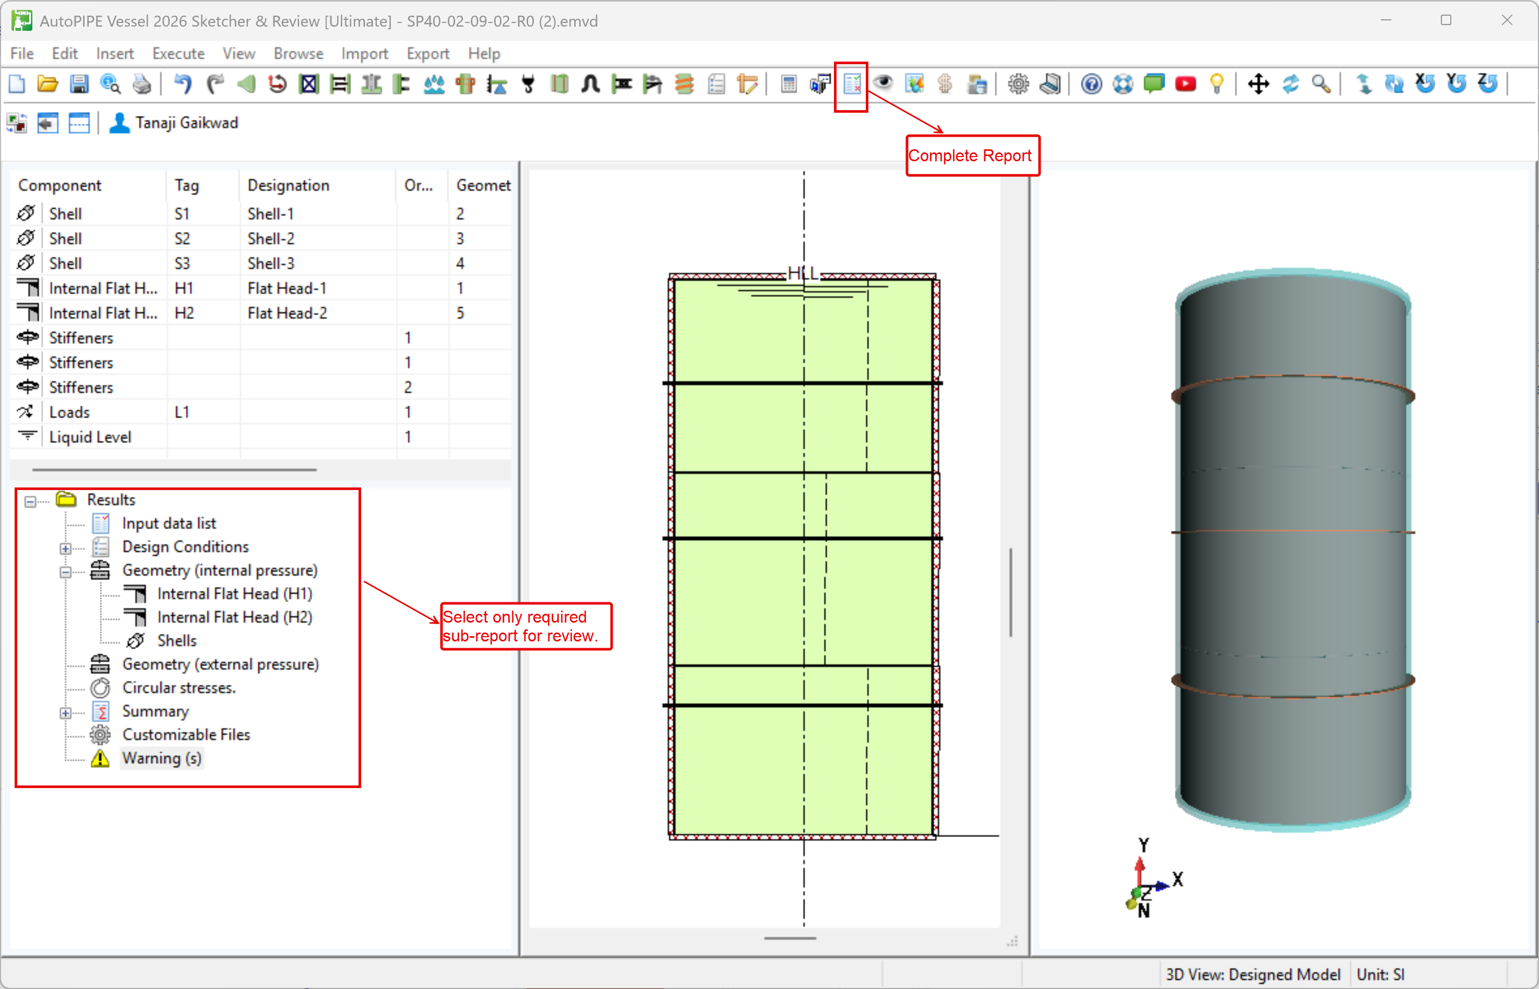This screenshot has height=989, width=1539.
Task: Print using the printer icon
Action: click(142, 84)
